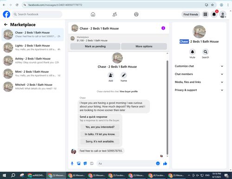This screenshot has height=179, width=232.
Task: Mute the chat with the bell icon
Action: 193,52
